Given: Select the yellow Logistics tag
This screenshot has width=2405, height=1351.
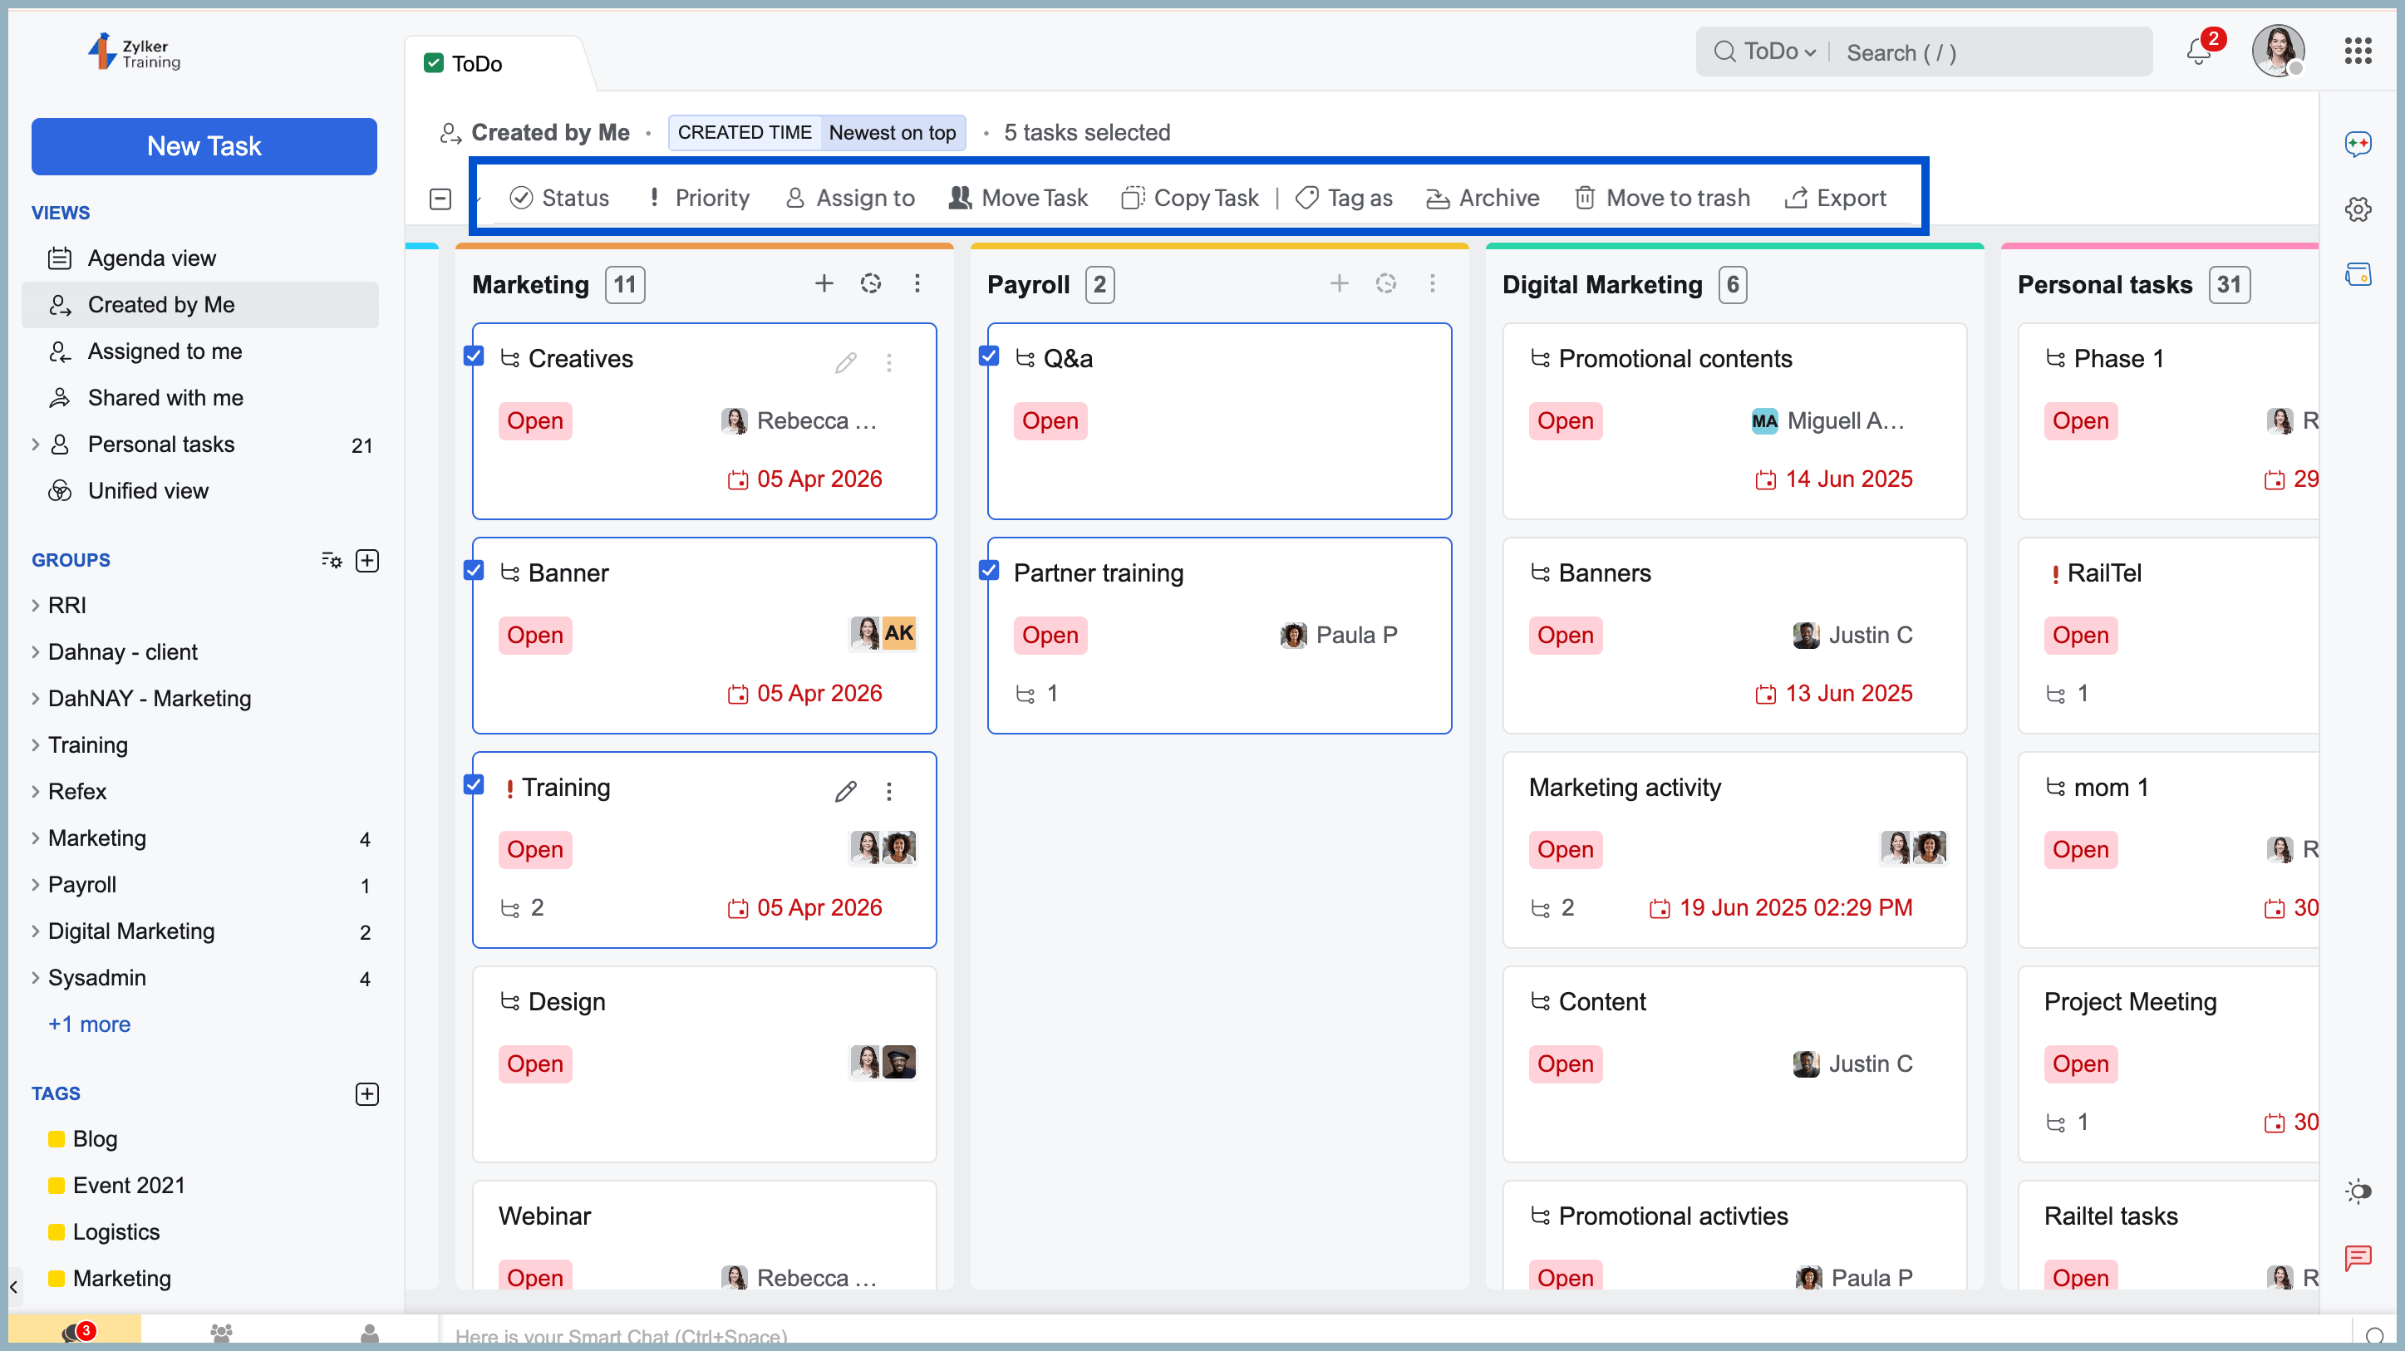Looking at the screenshot, I should point(104,1231).
